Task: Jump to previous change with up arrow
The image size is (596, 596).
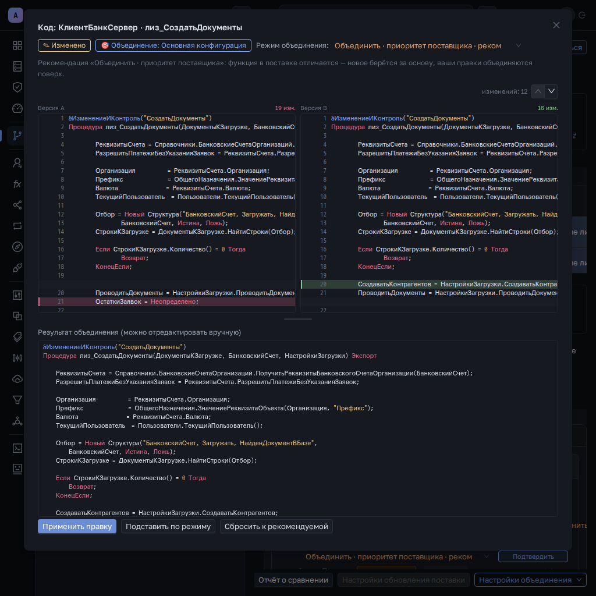Action: pyautogui.click(x=537, y=91)
